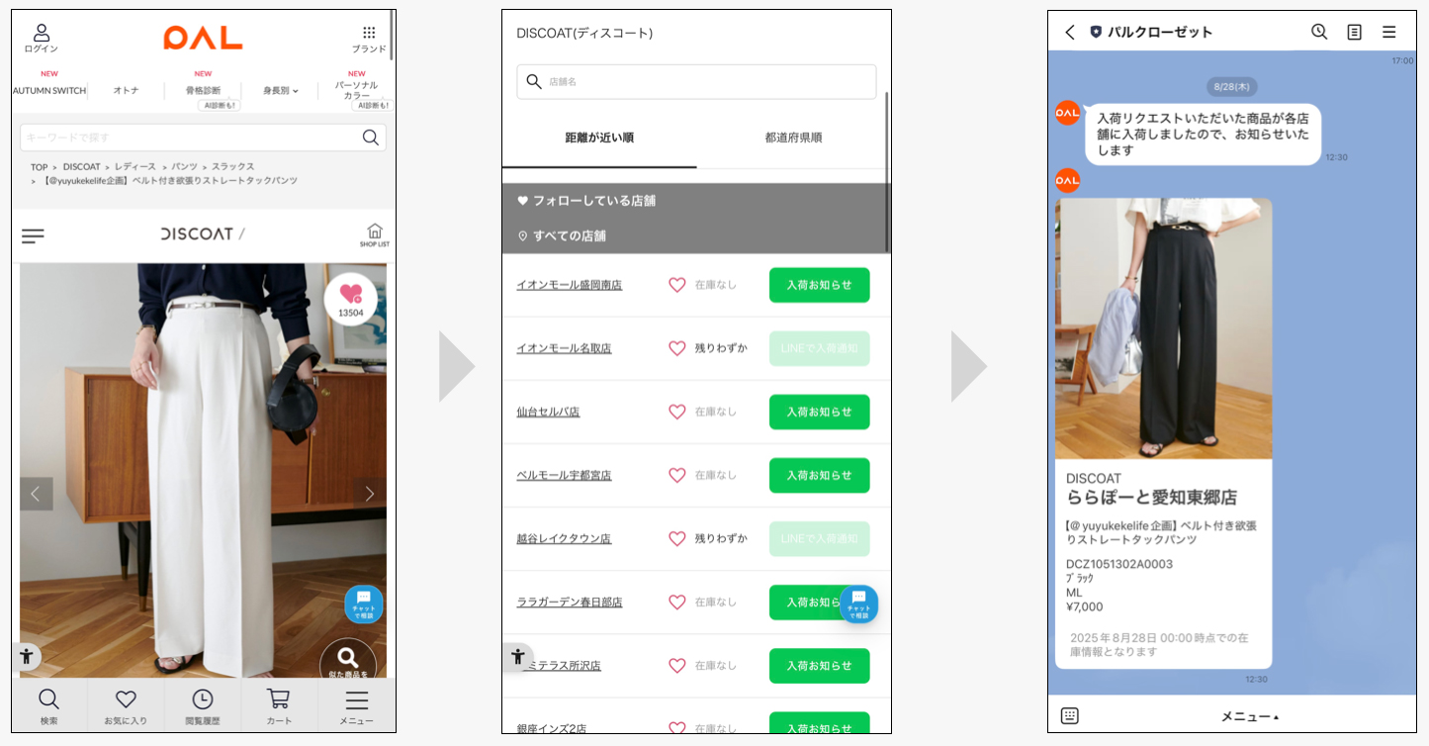Click 入荷お知らせ for イオンモール盛岡南店

[x=820, y=285]
